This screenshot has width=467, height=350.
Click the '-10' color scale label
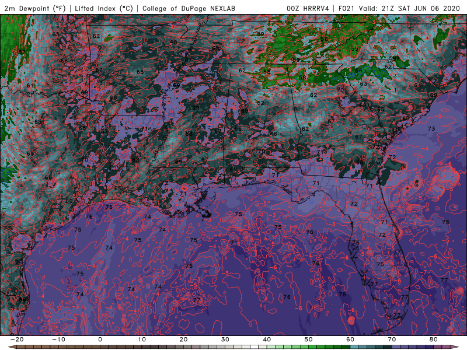click(x=58, y=339)
